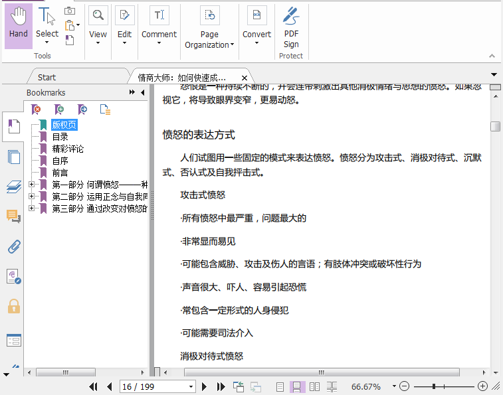Open the Comment tools menu
Screen dimensions: 503x395
point(159,26)
